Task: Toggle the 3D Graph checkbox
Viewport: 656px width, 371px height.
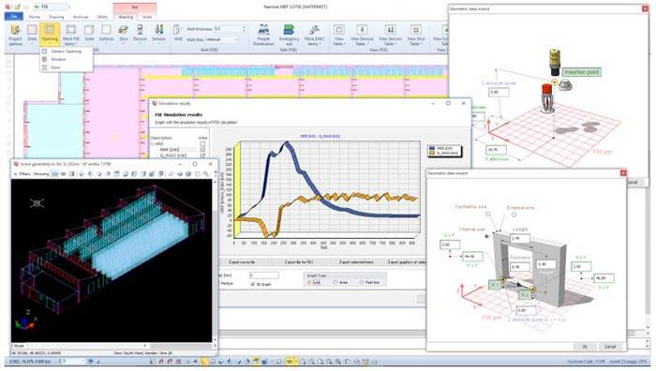Action: [x=252, y=284]
